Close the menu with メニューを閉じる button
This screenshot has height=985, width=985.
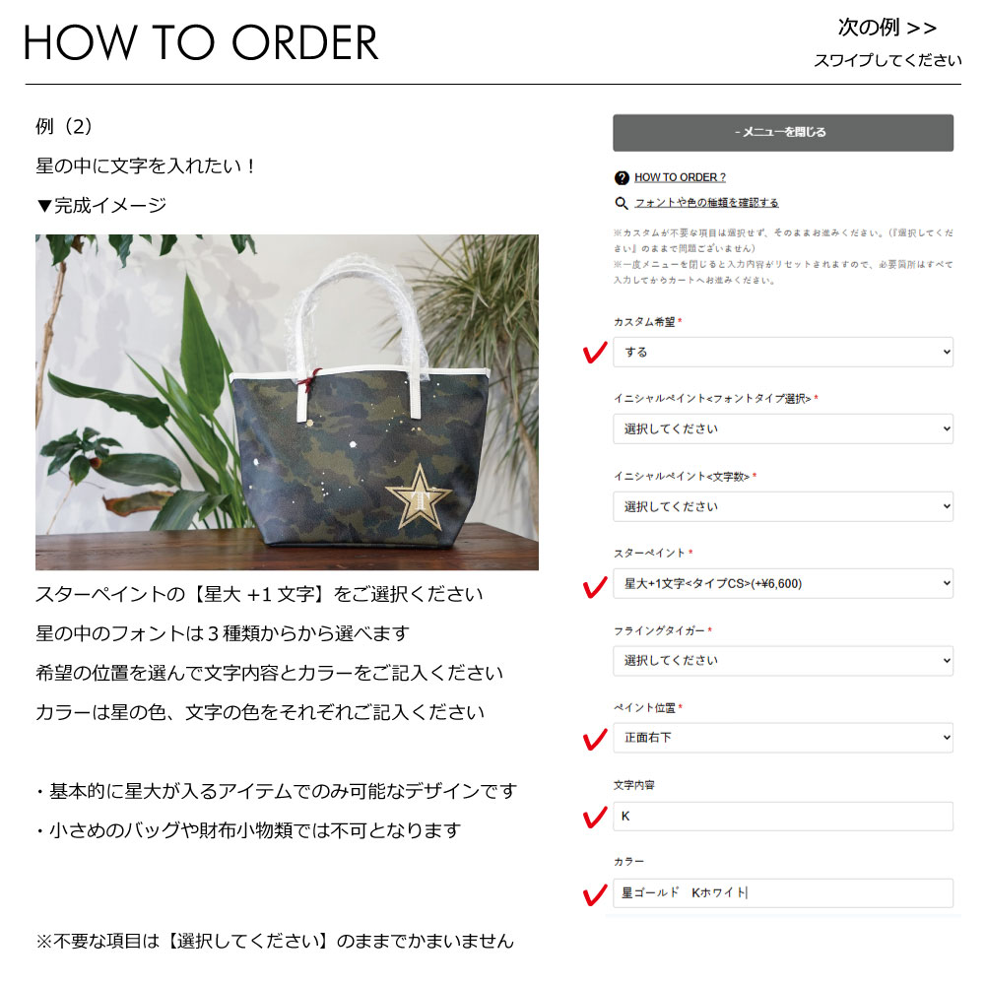[x=783, y=133]
